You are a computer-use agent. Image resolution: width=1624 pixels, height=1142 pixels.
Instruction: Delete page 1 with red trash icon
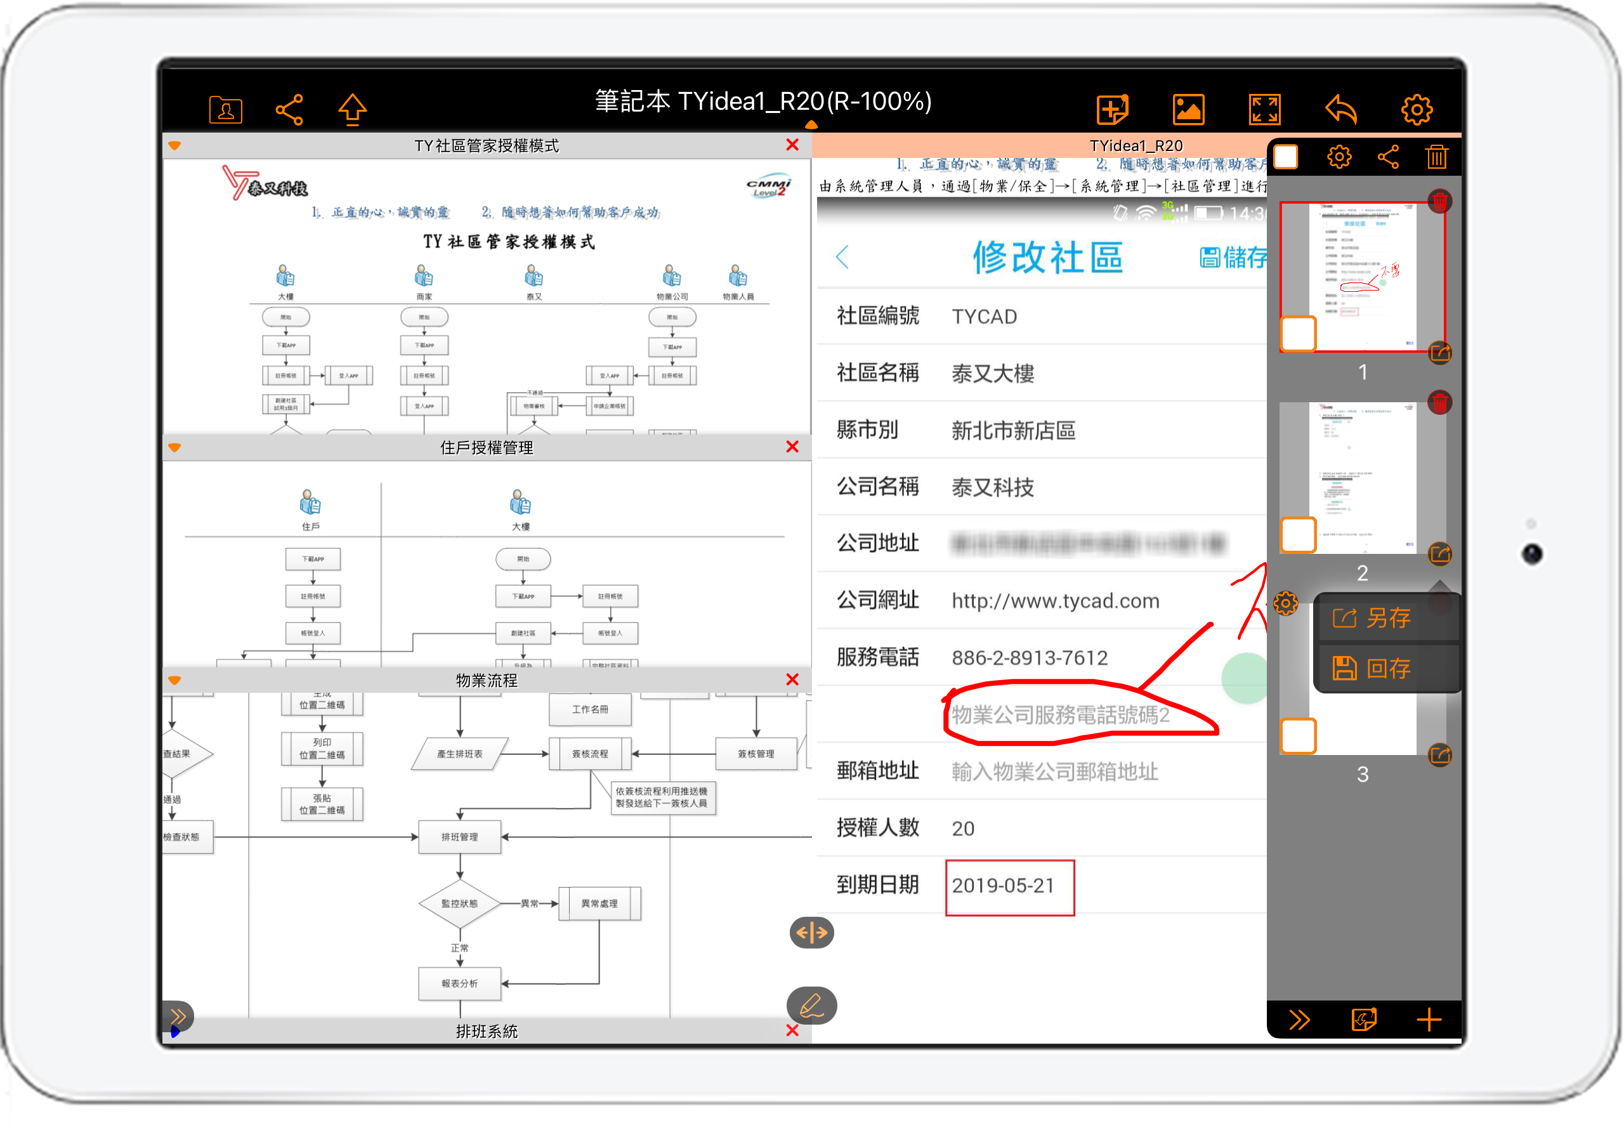pos(1439,202)
